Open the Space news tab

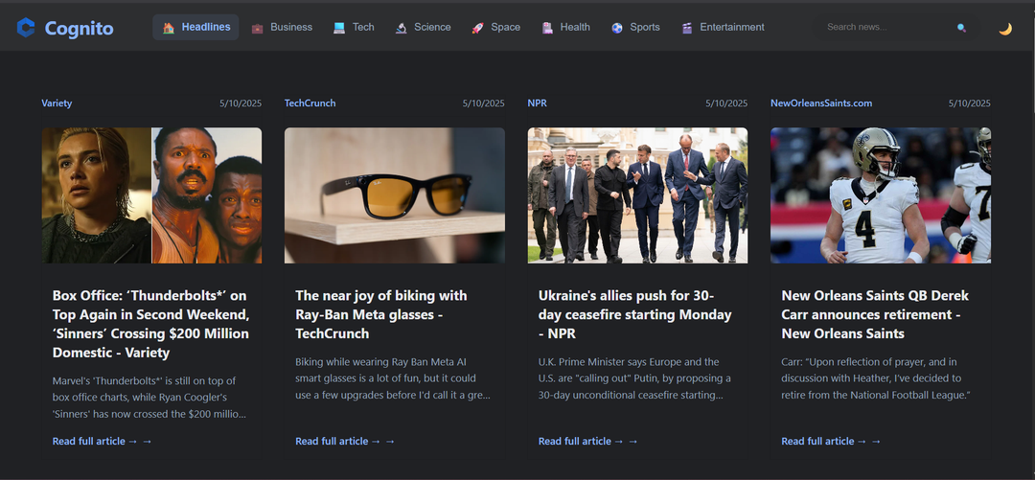[495, 27]
